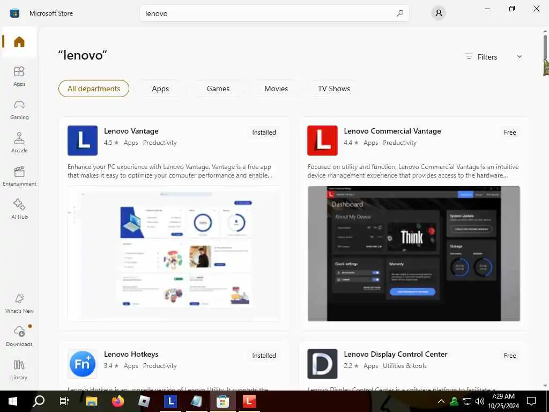Click the Microsoft Store logo icon

click(14, 13)
